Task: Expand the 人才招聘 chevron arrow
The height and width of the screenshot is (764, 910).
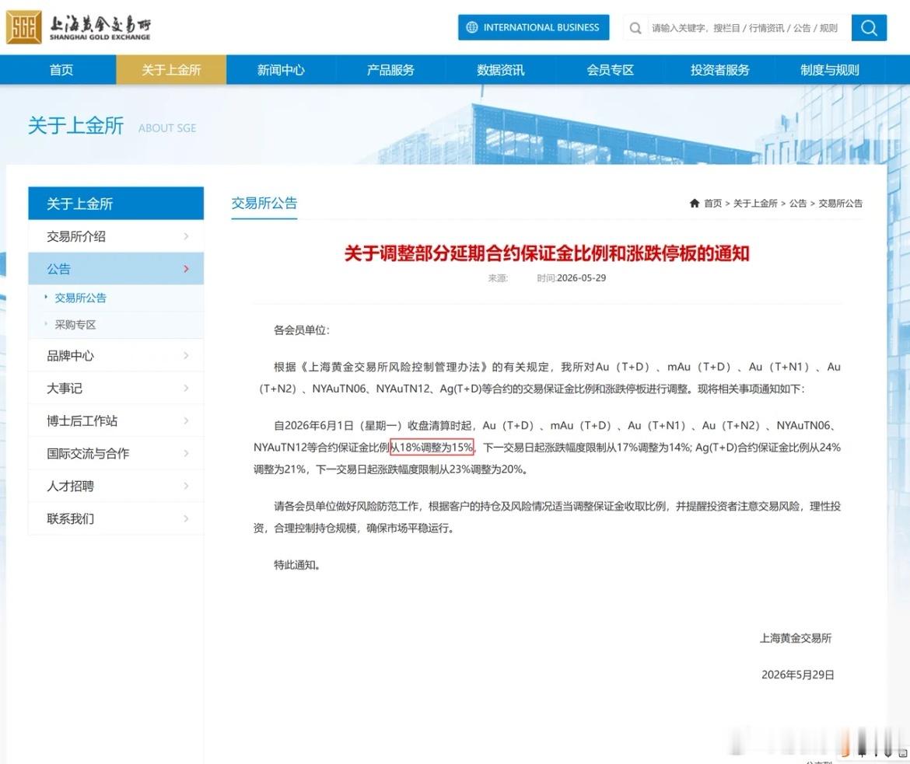Action: [186, 486]
